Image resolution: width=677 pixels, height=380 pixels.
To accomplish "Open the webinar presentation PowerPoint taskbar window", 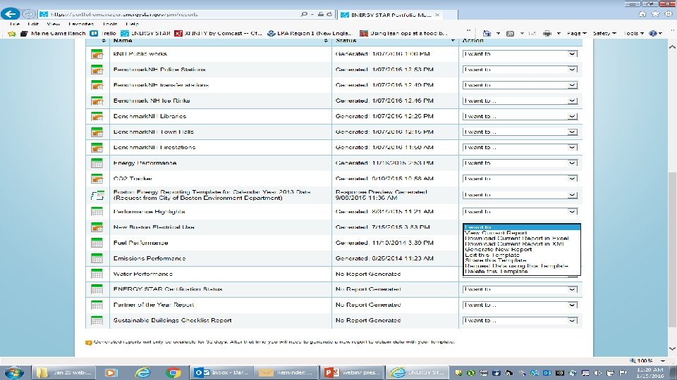I will 352,372.
